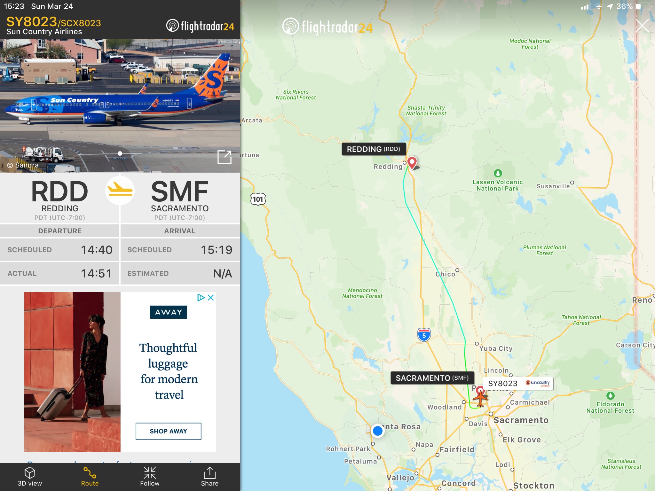Click the yellow airplane flight status icon
Image resolution: width=655 pixels, height=491 pixels.
[120, 191]
